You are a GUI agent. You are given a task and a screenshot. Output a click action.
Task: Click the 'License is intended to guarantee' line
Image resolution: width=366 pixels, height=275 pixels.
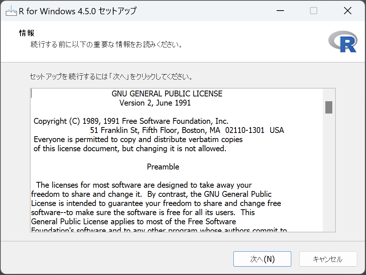pyautogui.click(x=156, y=203)
